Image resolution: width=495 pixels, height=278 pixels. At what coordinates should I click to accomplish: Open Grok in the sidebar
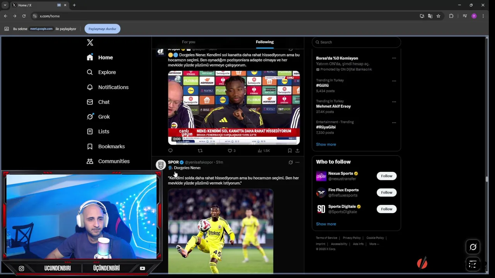[x=98, y=117]
